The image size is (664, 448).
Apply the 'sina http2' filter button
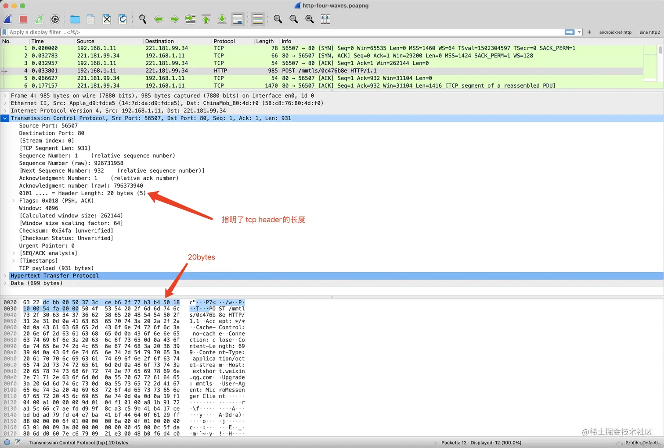pyautogui.click(x=650, y=32)
